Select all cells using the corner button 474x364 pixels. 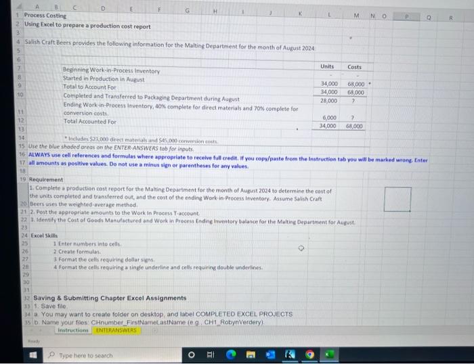tap(19, 7)
